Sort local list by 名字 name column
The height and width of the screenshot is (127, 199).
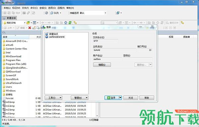pyautogui.click(x=16, y=37)
